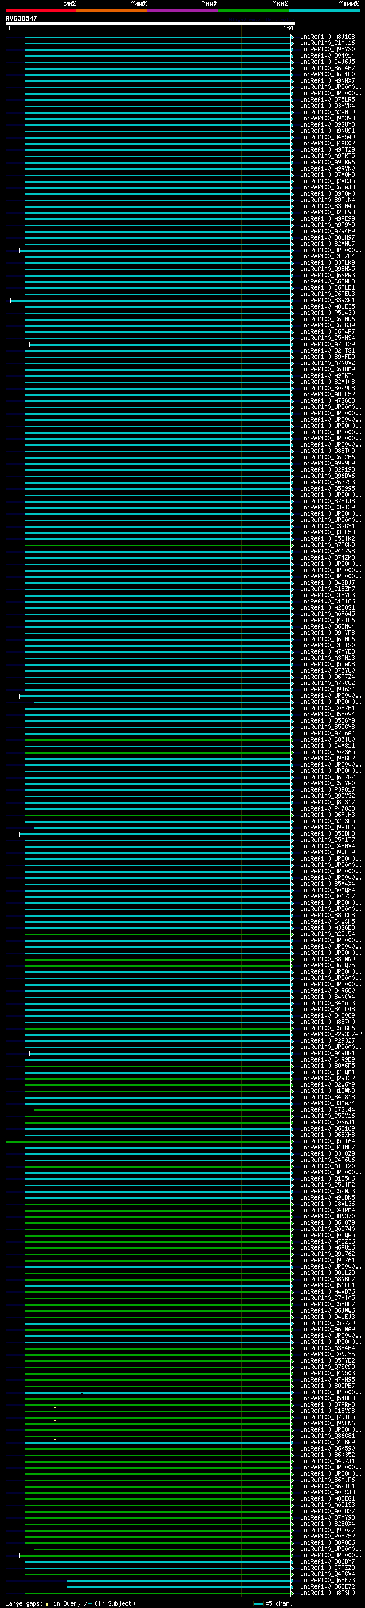The height and width of the screenshot is (1608, 365).
Task: Open hit UniRef100_Q6EE73
Action: click(327, 1580)
